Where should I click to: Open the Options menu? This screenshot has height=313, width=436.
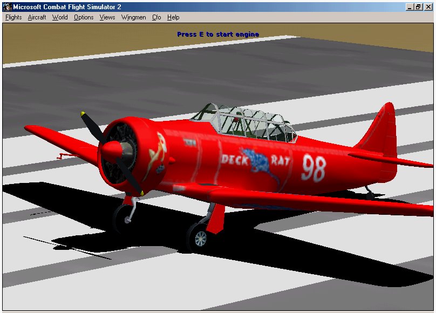(84, 17)
